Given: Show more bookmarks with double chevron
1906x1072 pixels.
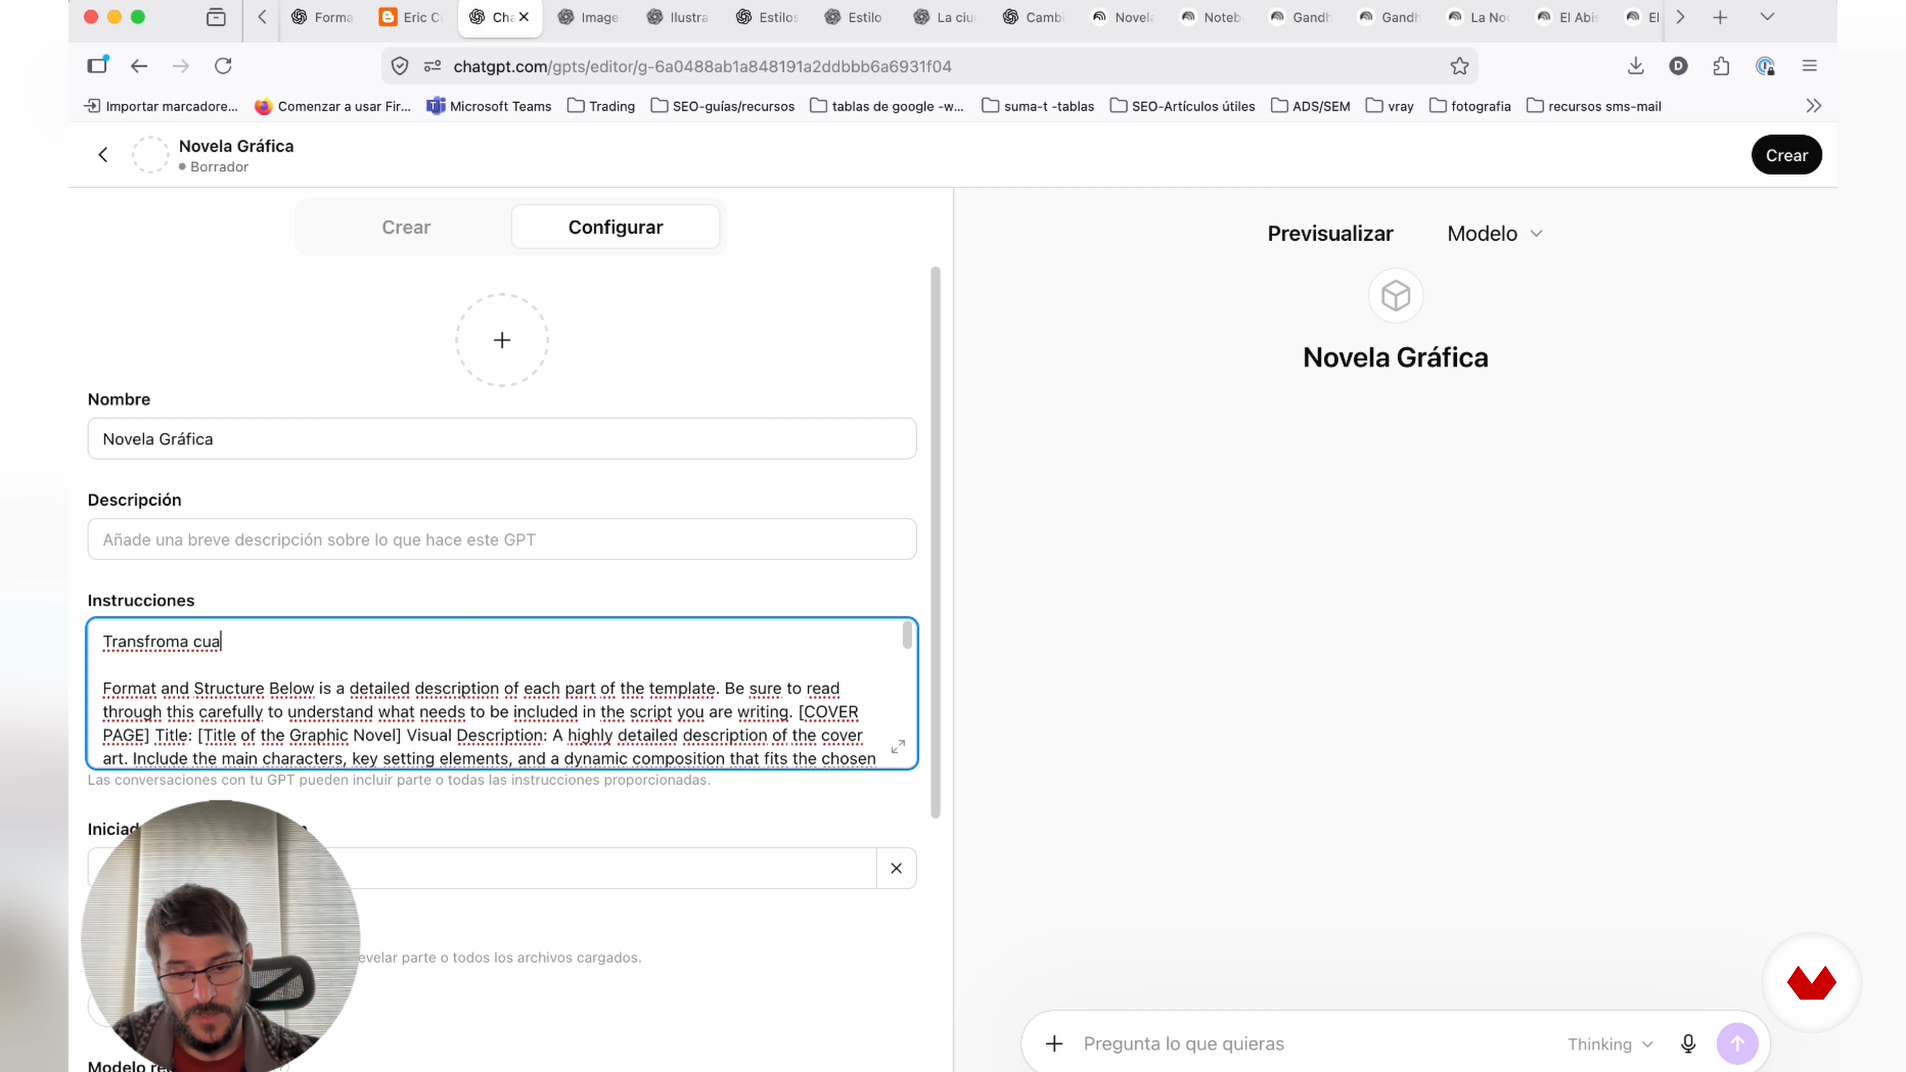Looking at the screenshot, I should pyautogui.click(x=1813, y=106).
